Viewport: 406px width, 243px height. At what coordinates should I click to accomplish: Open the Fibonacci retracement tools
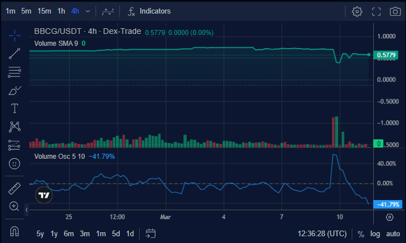pyautogui.click(x=15, y=72)
